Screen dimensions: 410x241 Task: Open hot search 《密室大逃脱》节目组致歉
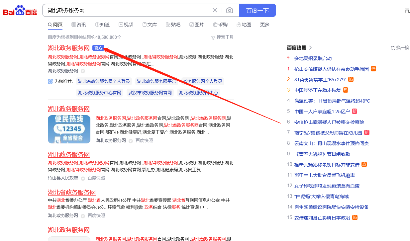[x=322, y=154]
